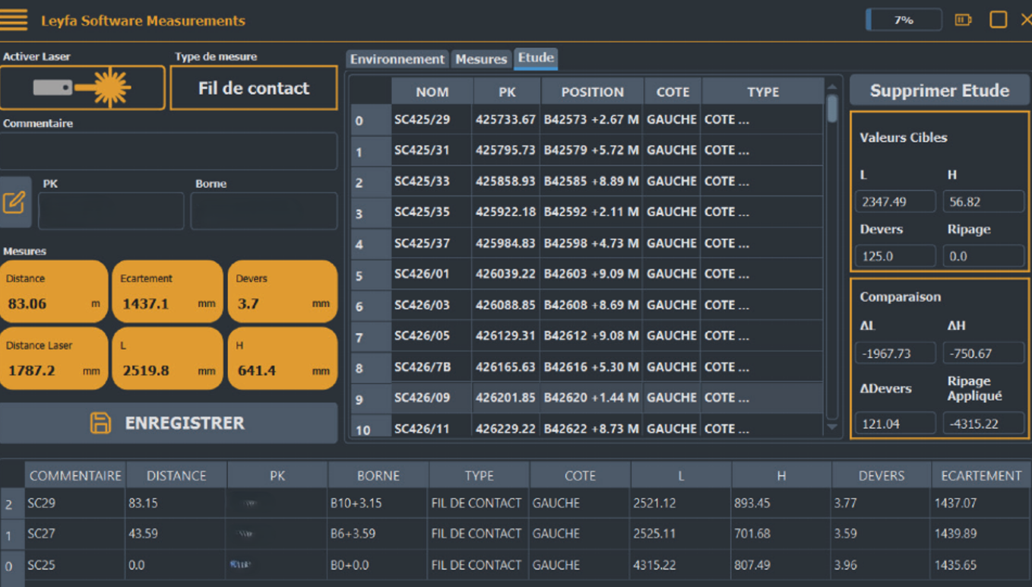Click row header 5 in study table

pyautogui.click(x=370, y=274)
